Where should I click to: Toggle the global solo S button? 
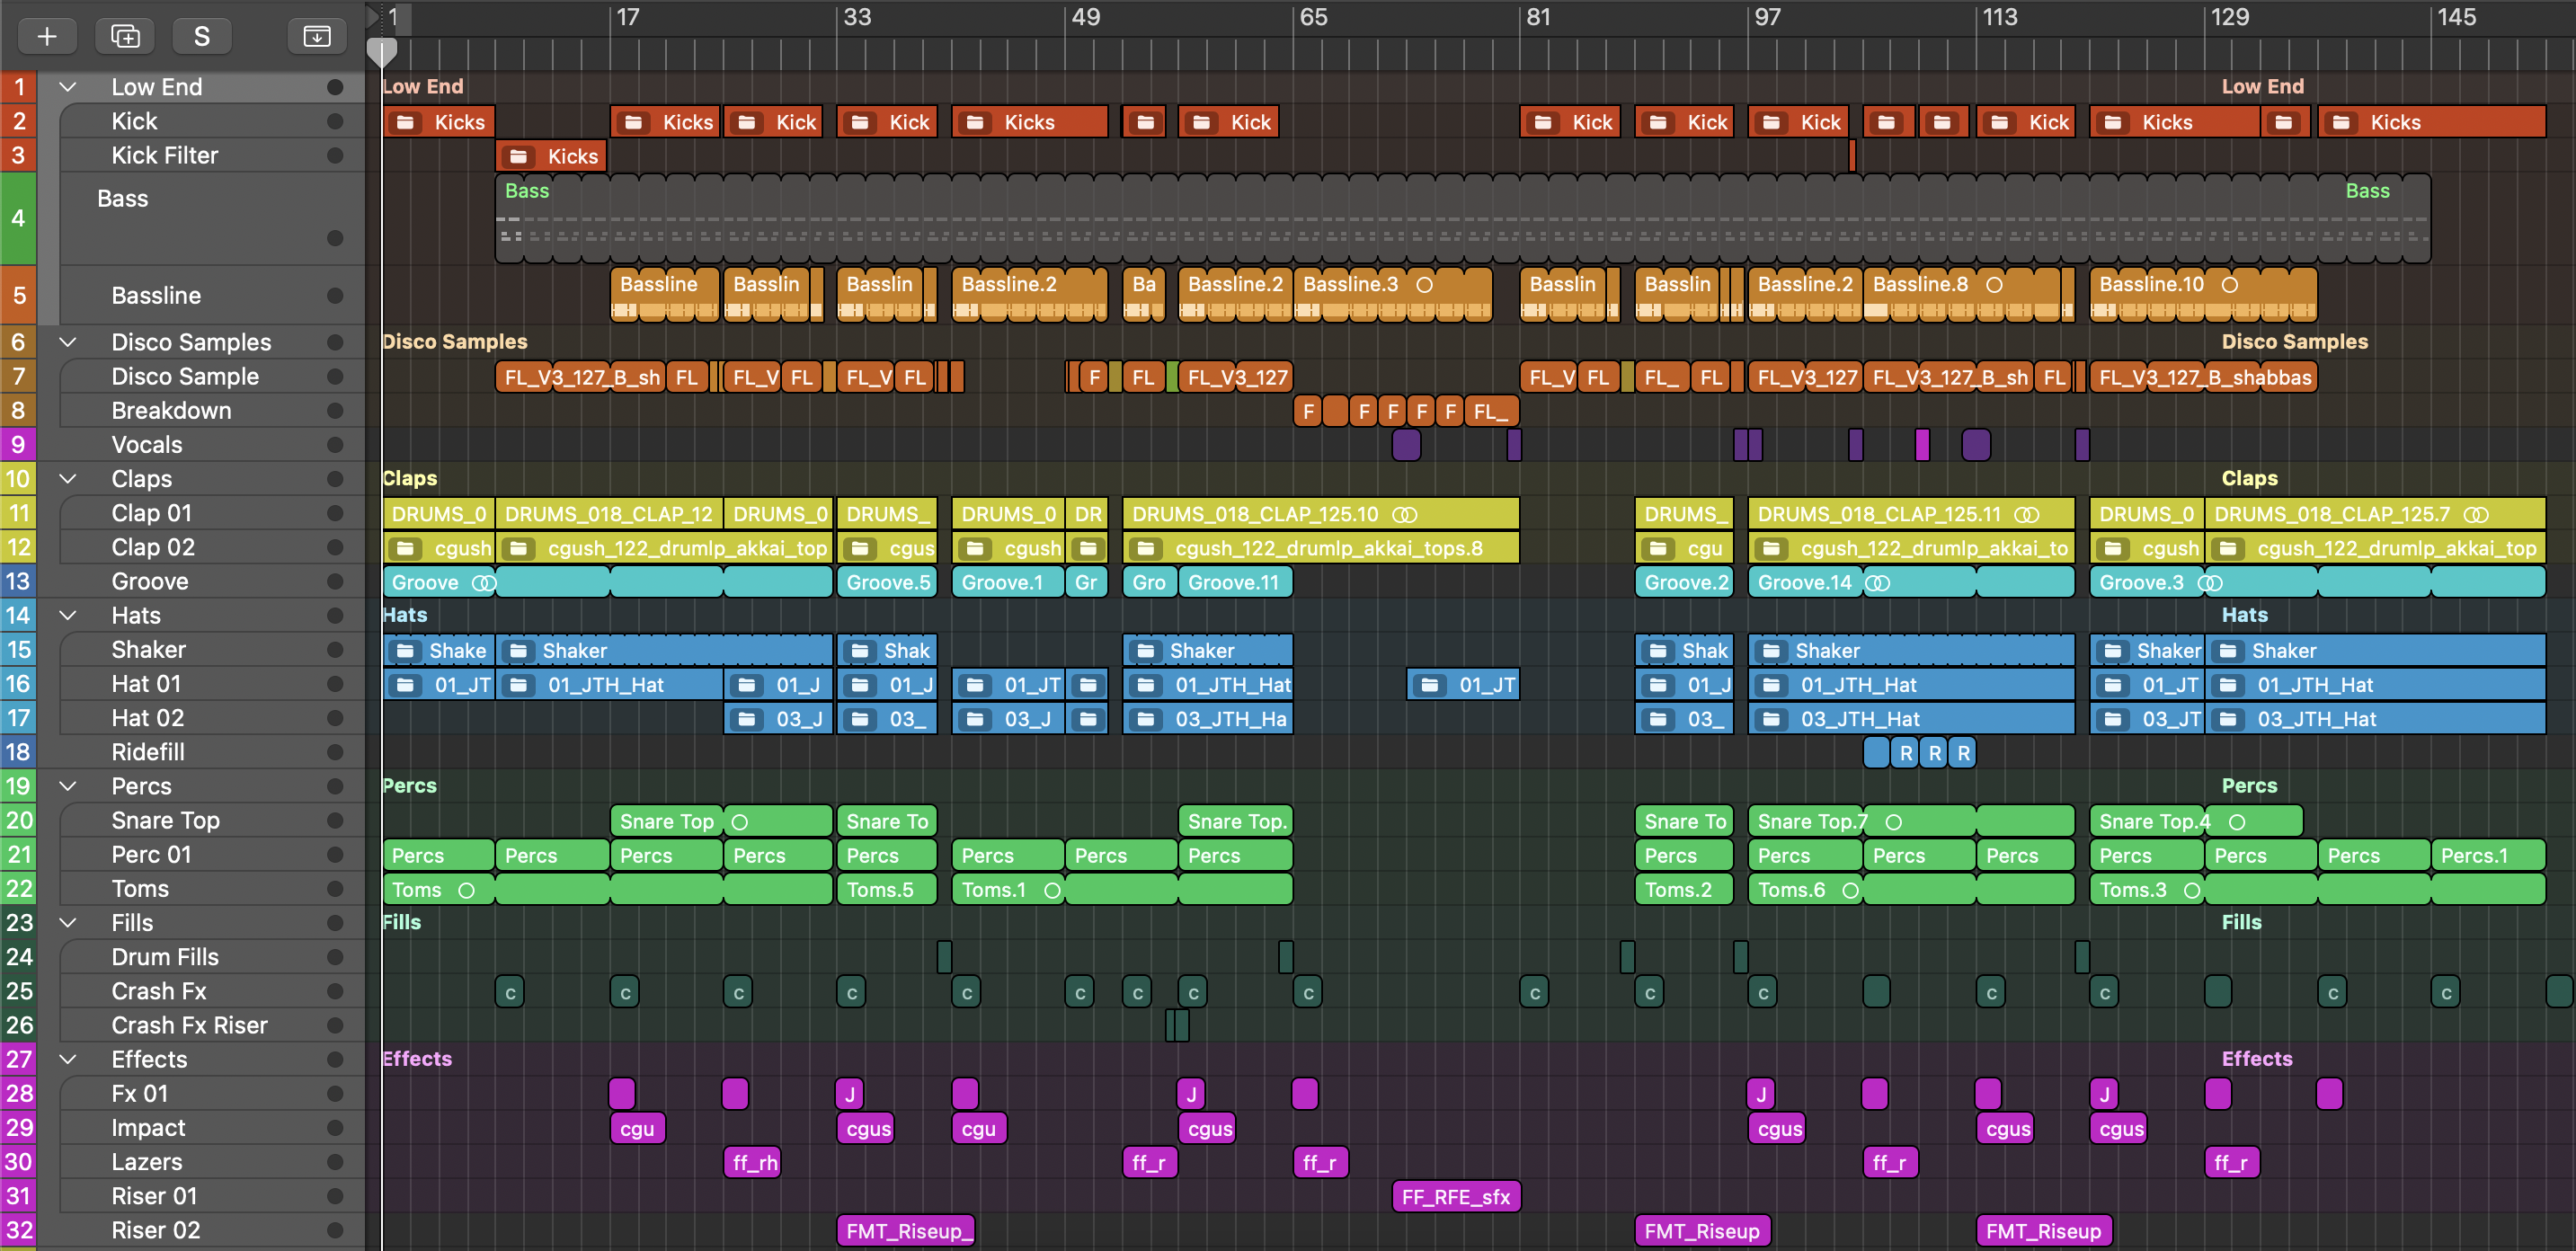(202, 37)
